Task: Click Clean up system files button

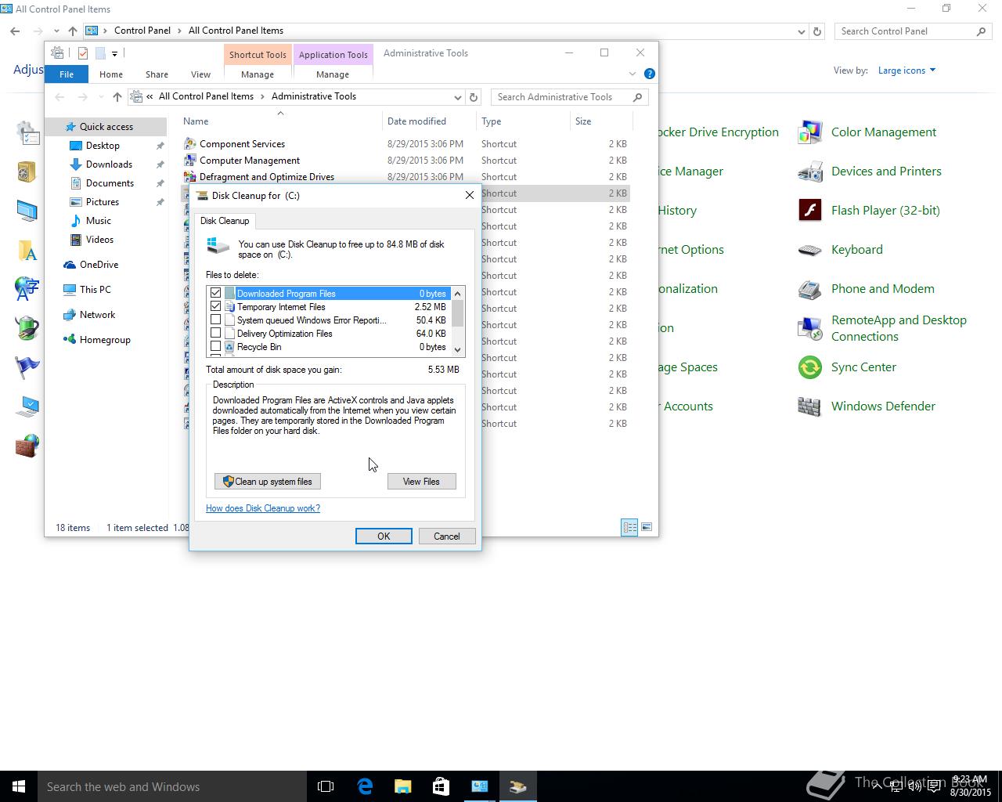Action: tap(268, 482)
